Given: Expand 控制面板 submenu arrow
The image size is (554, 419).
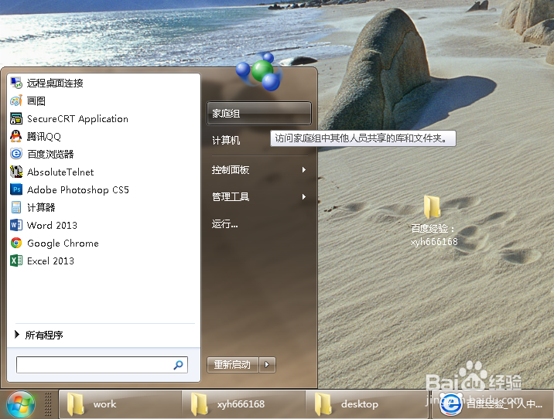Looking at the screenshot, I should coord(304,170).
